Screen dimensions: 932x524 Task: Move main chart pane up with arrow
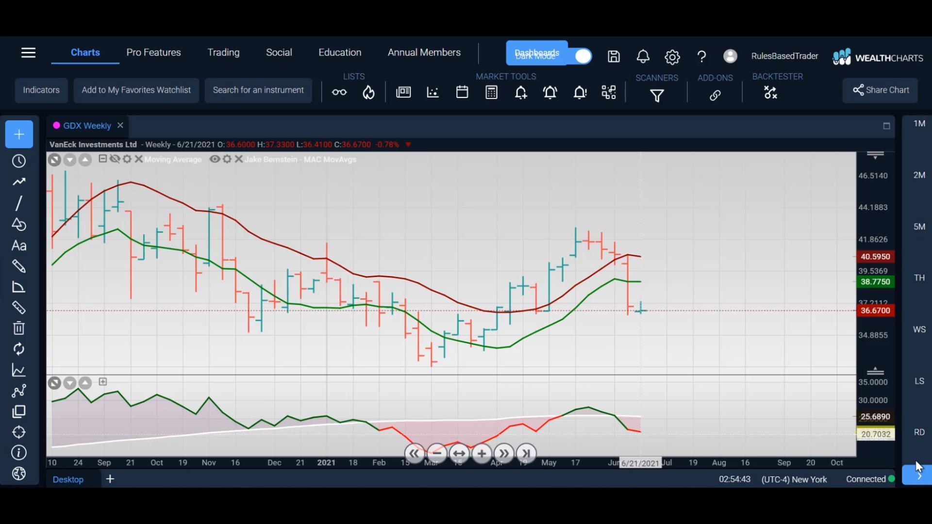tap(85, 160)
